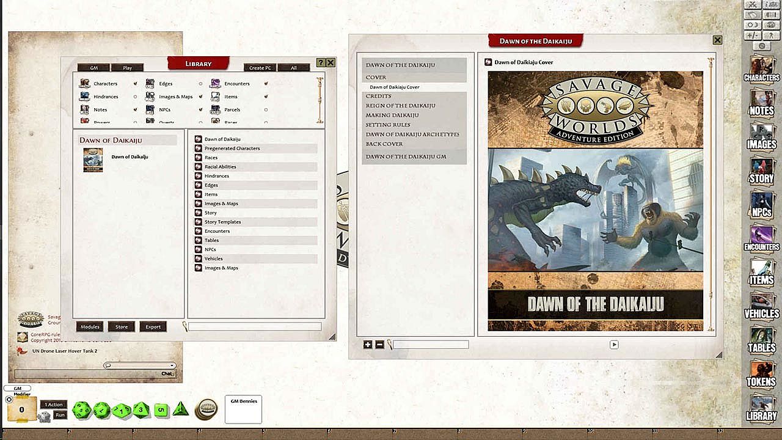Toggle the Encounters checkbox in Library
This screenshot has width=782, height=440.
click(x=266, y=83)
